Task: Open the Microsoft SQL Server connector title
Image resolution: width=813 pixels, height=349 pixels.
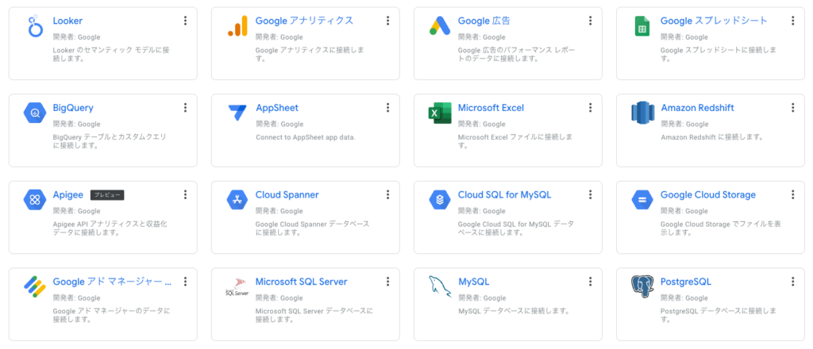Action: (301, 282)
